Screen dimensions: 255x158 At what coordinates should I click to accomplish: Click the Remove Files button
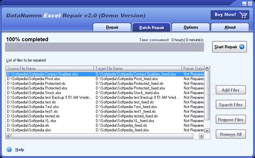click(x=231, y=119)
